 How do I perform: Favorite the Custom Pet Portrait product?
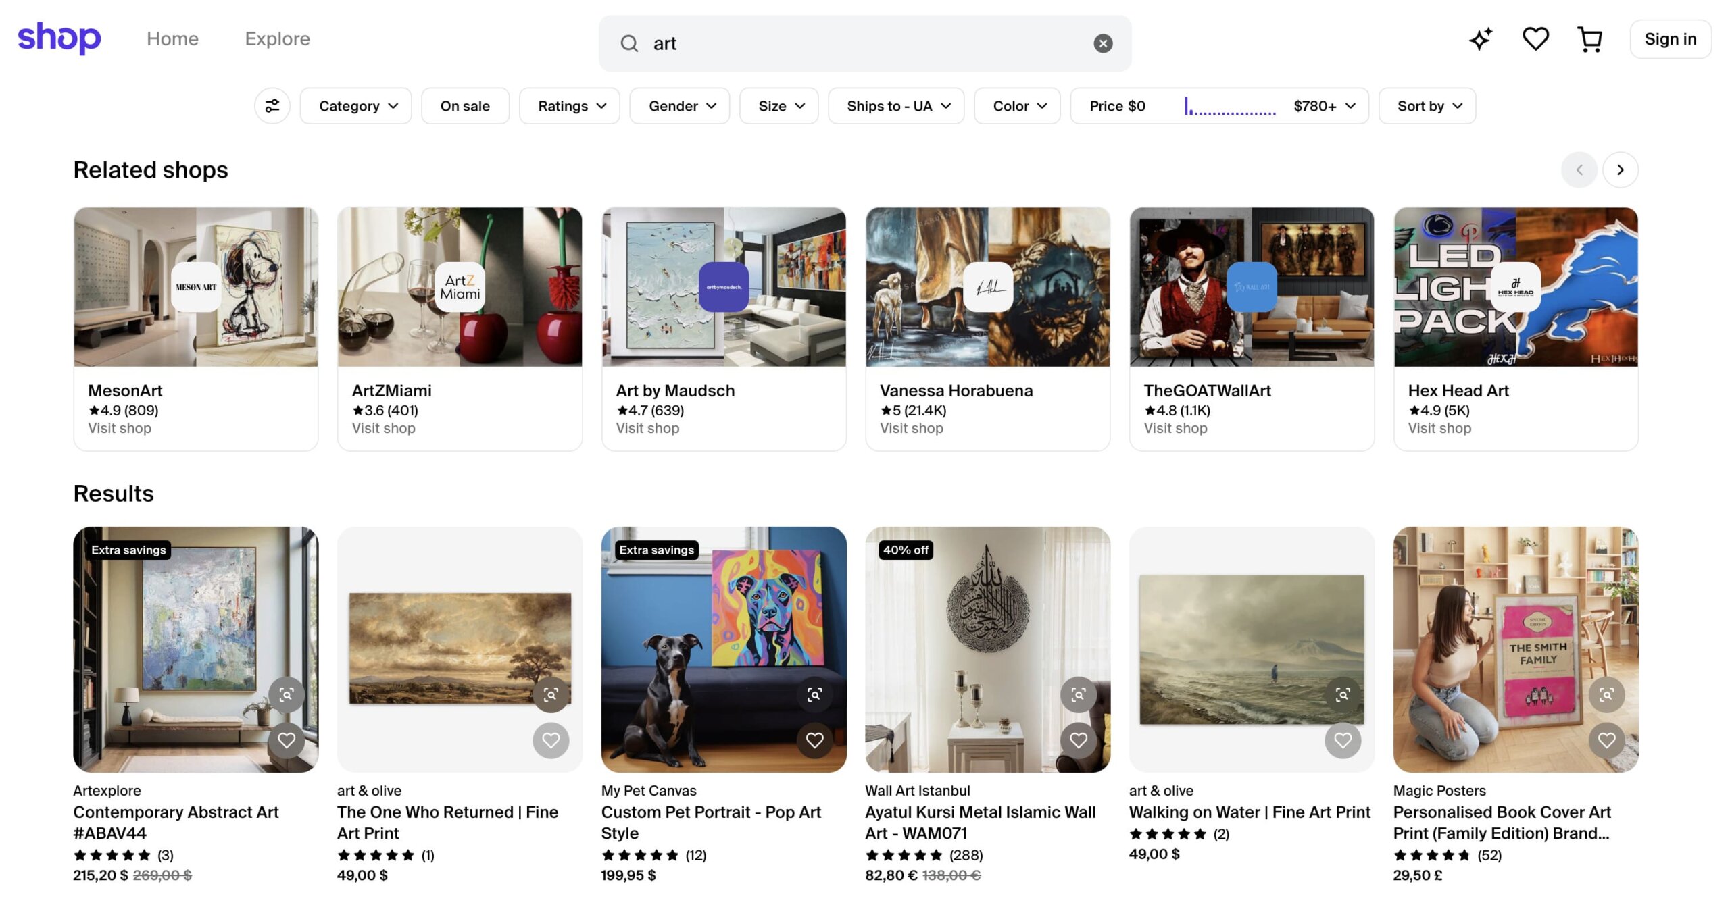click(814, 740)
